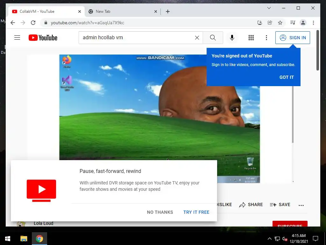Viewport: 326px width, 245px height.
Task: Open a new browser tab
Action: 168,12
